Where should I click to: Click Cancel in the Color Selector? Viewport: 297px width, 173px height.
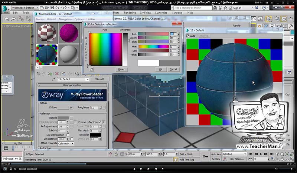pyautogui.click(x=173, y=69)
